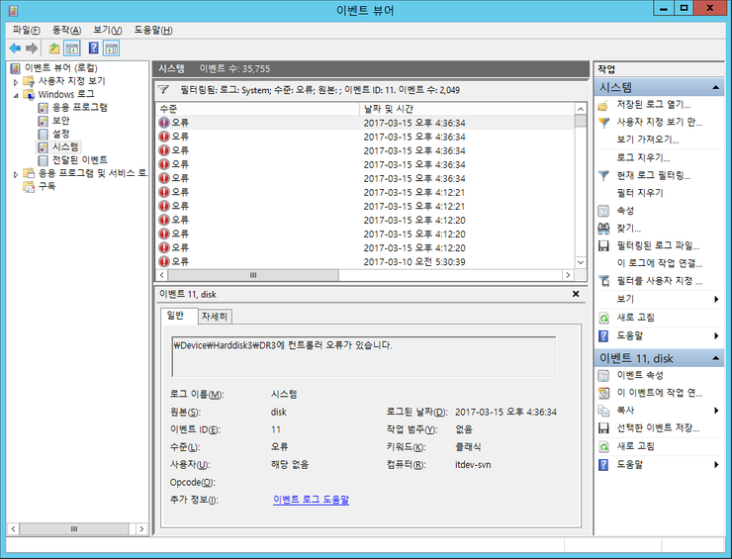Screen dimensions: 732x559
Task: Click 필터를 사용자 지정 보기로 저장 action
Action: tap(659, 281)
